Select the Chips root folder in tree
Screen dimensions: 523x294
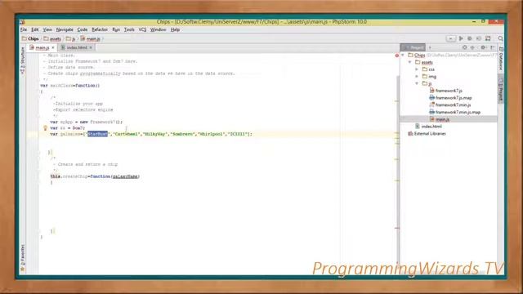click(x=419, y=55)
